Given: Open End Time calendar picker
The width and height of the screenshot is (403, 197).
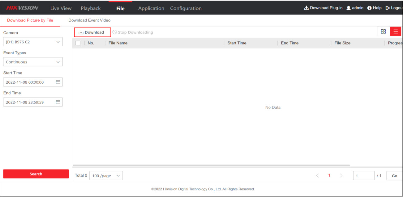Looking at the screenshot, I should click(x=58, y=102).
